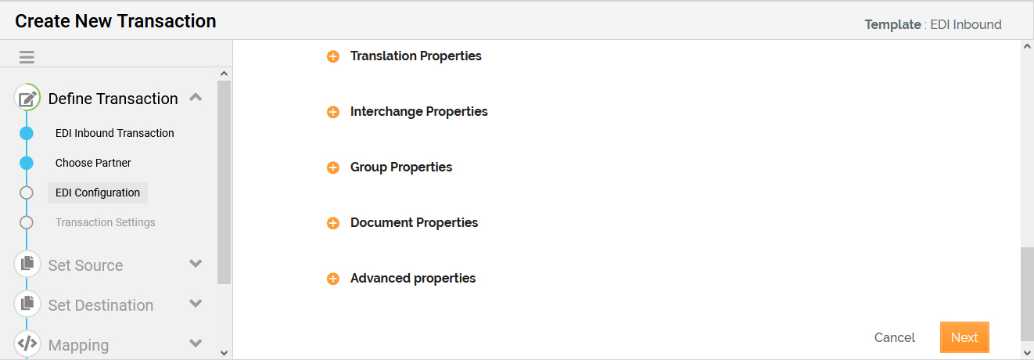Click the Cancel link
The image size is (1034, 360).
894,337
